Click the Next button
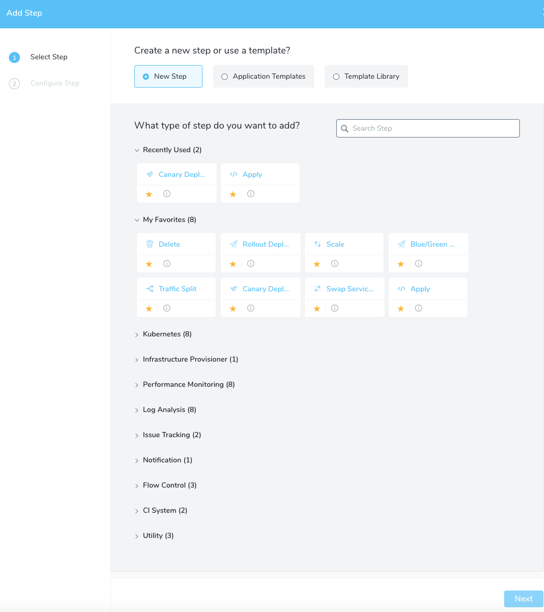544x612 pixels. tap(524, 599)
